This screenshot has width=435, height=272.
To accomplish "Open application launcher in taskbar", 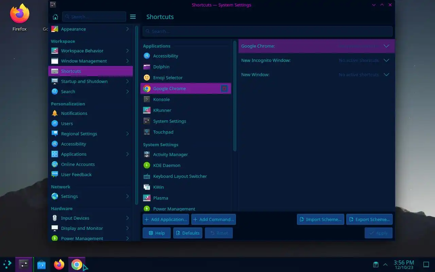I will click(7, 264).
